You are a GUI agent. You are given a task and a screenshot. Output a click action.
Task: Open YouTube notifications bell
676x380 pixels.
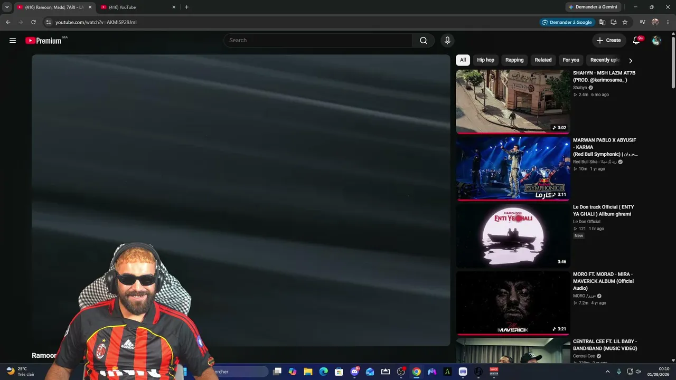[x=637, y=41]
